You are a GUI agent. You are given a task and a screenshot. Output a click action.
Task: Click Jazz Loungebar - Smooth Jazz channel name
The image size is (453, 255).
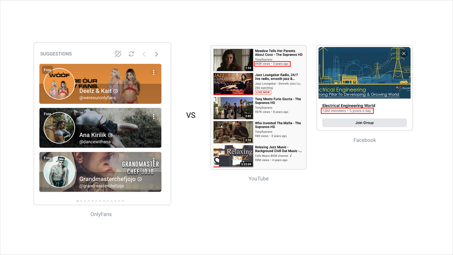pos(279,83)
